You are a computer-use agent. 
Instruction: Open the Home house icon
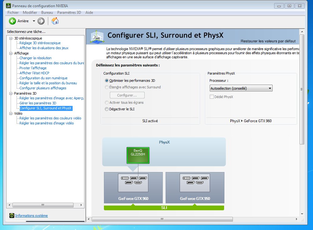55,21
